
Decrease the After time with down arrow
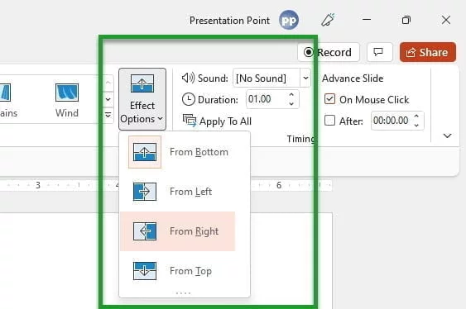click(x=416, y=125)
